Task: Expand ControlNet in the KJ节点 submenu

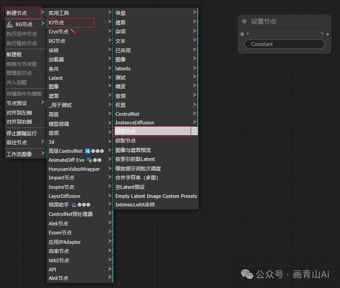Action: [155, 114]
